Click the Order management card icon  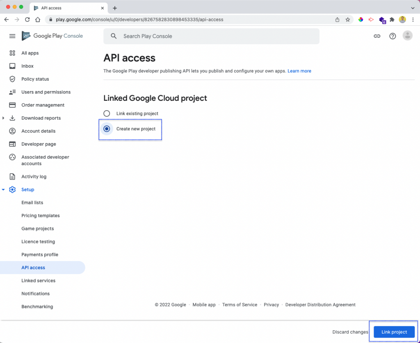tap(12, 105)
